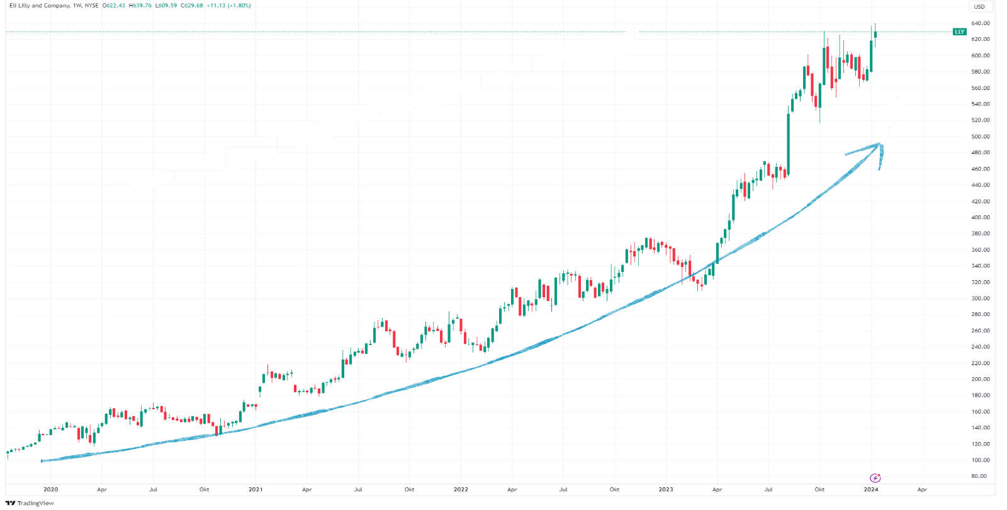Image resolution: width=1007 pixels, height=510 pixels.
Task: Click the 80.00 price axis label
Action: click(979, 476)
